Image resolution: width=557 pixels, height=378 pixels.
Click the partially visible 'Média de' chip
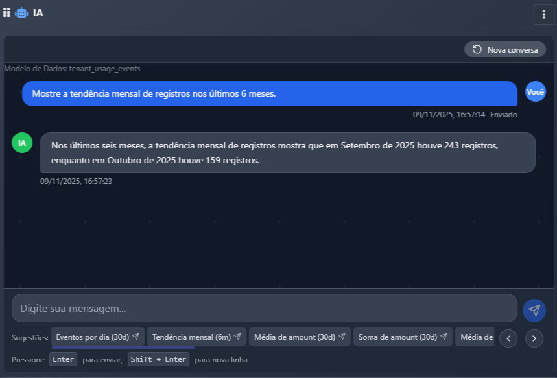(476, 337)
